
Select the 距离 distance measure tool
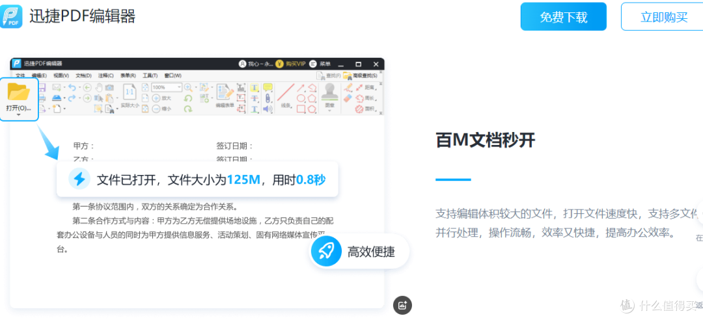(365, 87)
